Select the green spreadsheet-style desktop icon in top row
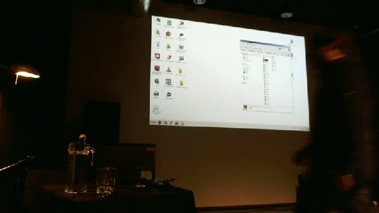This screenshot has width=379, height=213. click(169, 23)
